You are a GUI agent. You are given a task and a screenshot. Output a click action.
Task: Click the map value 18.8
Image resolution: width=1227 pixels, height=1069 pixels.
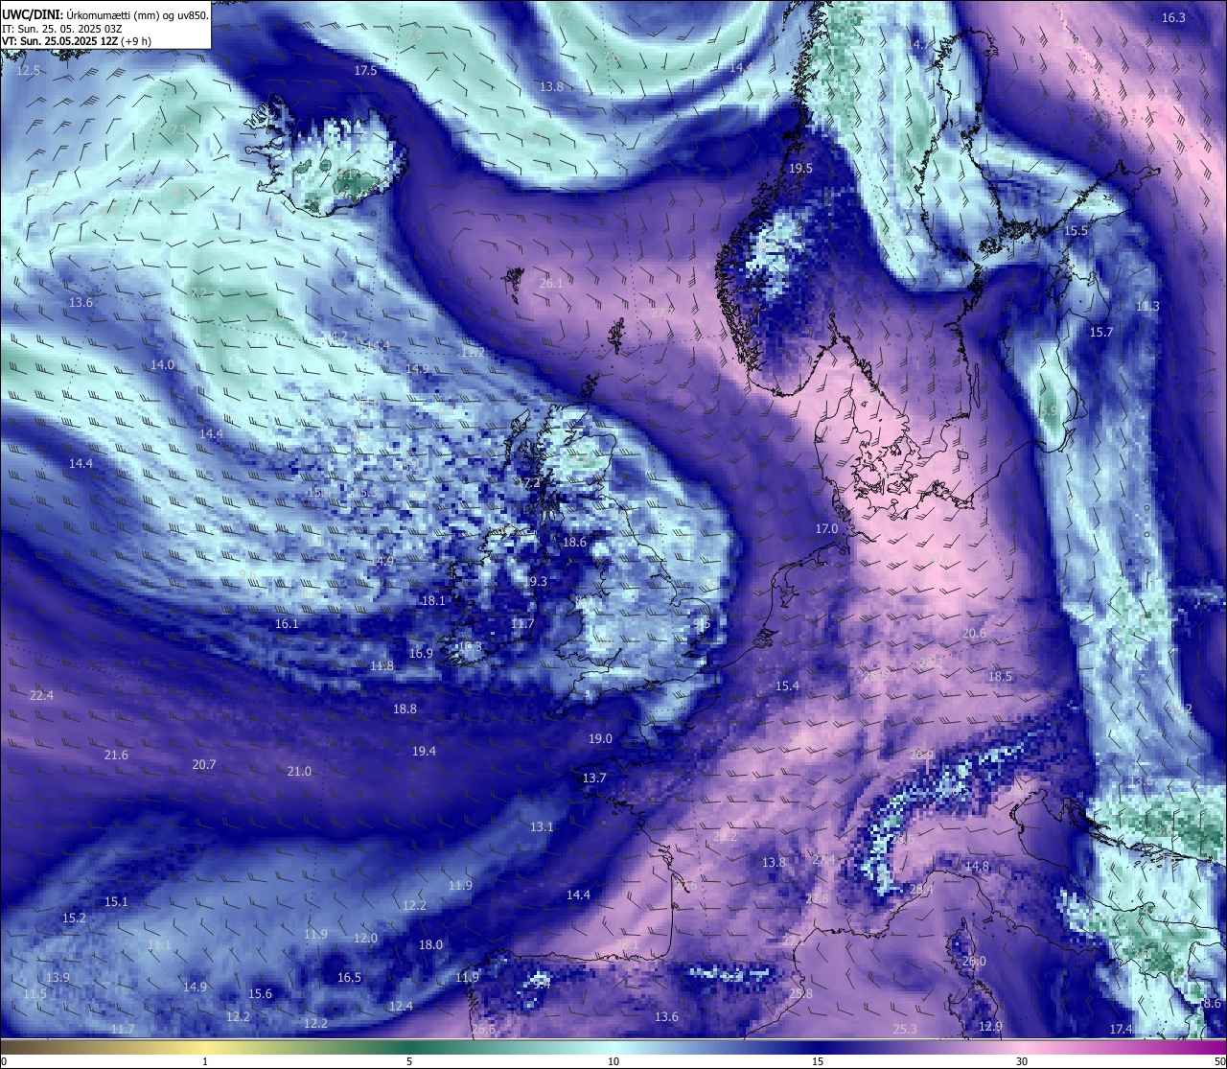click(405, 709)
